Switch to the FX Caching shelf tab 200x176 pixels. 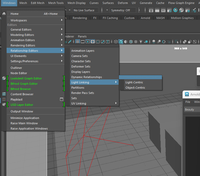tap(110, 18)
